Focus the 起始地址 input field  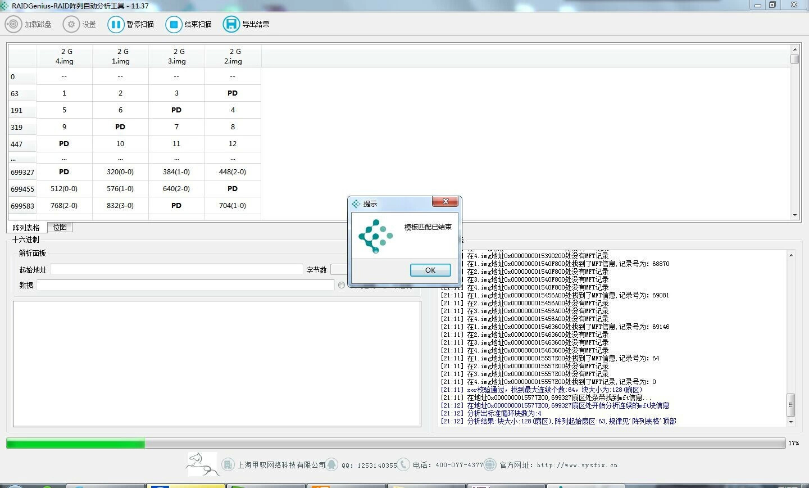pos(176,270)
